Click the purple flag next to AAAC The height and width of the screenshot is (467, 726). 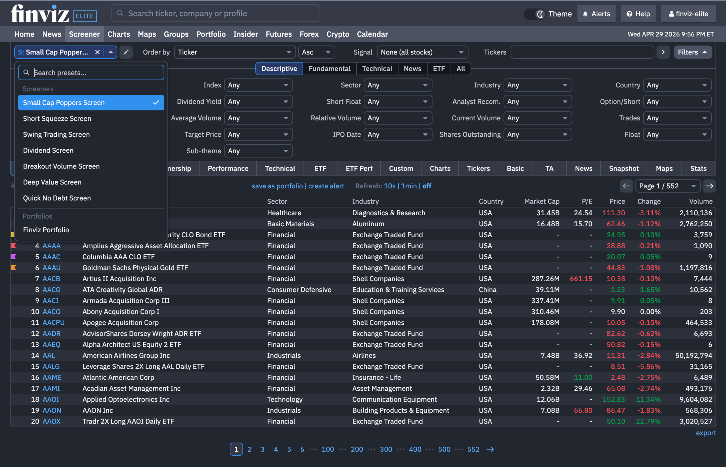click(14, 257)
